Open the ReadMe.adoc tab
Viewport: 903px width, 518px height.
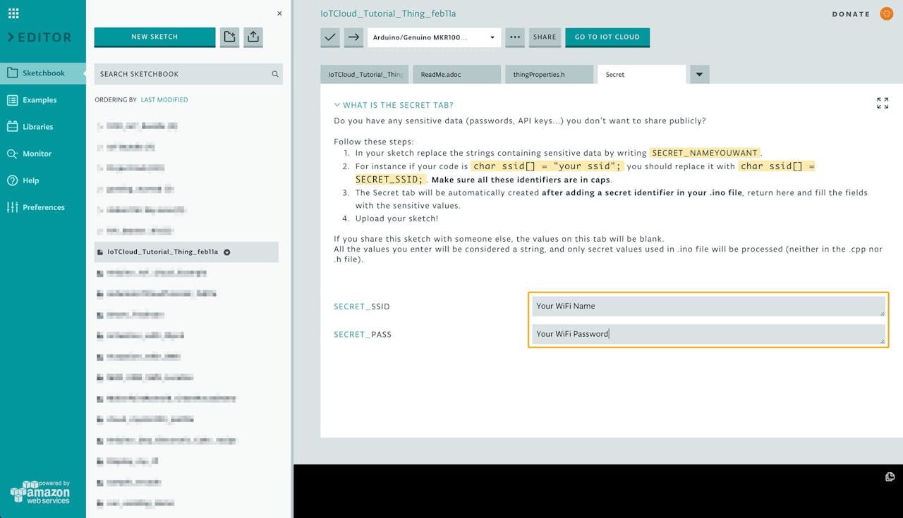[x=456, y=74]
